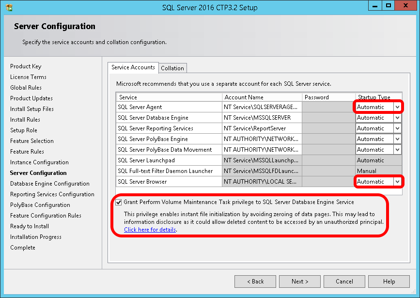Select the Service Accounts tab
This screenshot has width=420, height=298.
pos(133,67)
